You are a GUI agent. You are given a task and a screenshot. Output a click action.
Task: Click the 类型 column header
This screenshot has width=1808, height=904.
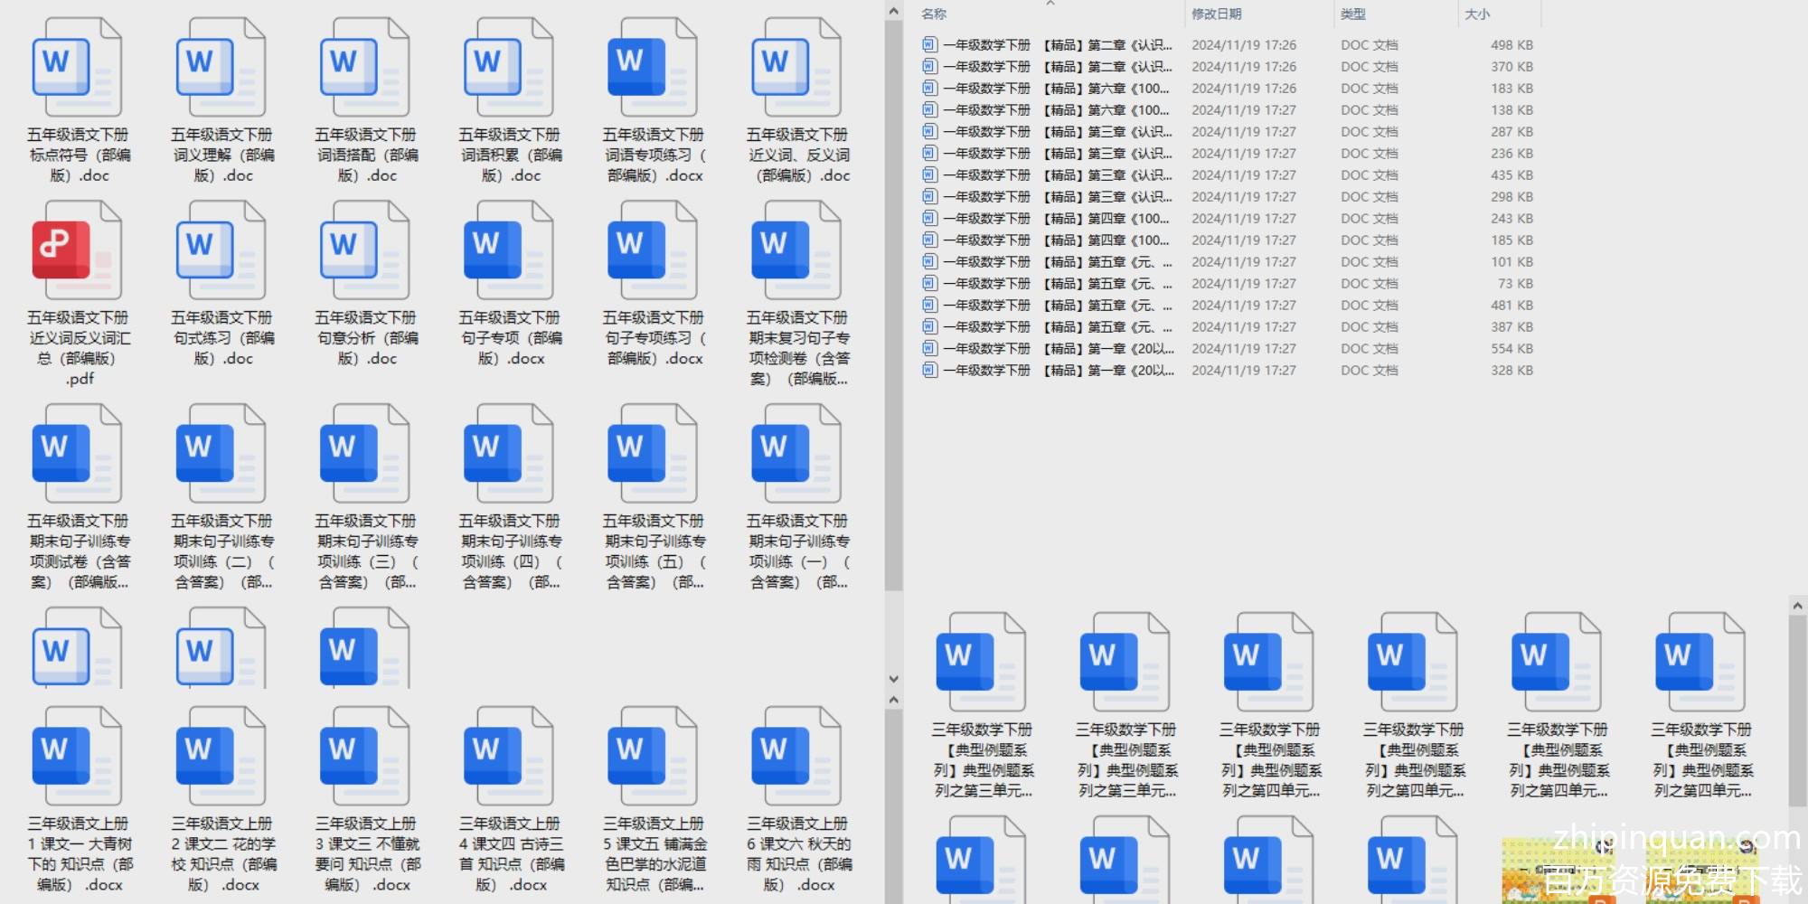tap(1353, 14)
